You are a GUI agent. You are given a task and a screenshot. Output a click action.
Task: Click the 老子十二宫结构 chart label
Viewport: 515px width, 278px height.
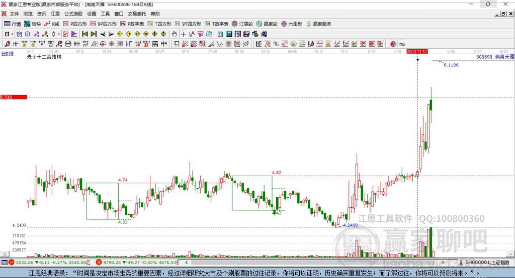coord(44,57)
